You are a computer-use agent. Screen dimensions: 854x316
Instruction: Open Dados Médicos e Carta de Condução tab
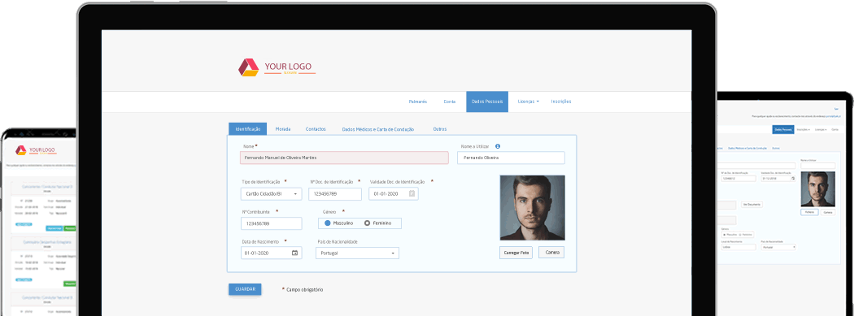coord(378,129)
